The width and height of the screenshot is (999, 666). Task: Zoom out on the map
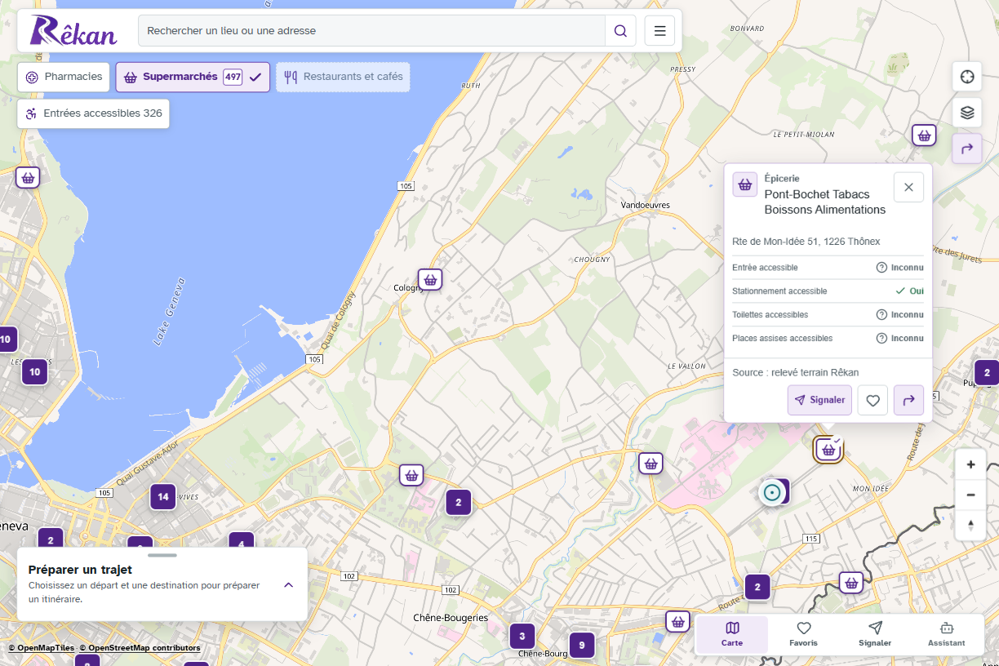pos(970,495)
